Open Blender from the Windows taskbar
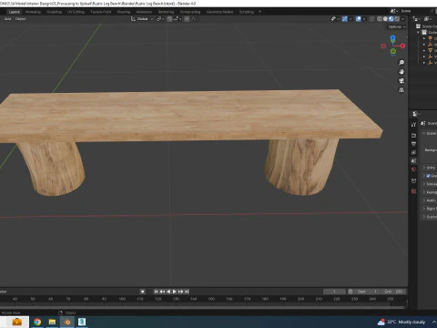 [67, 322]
